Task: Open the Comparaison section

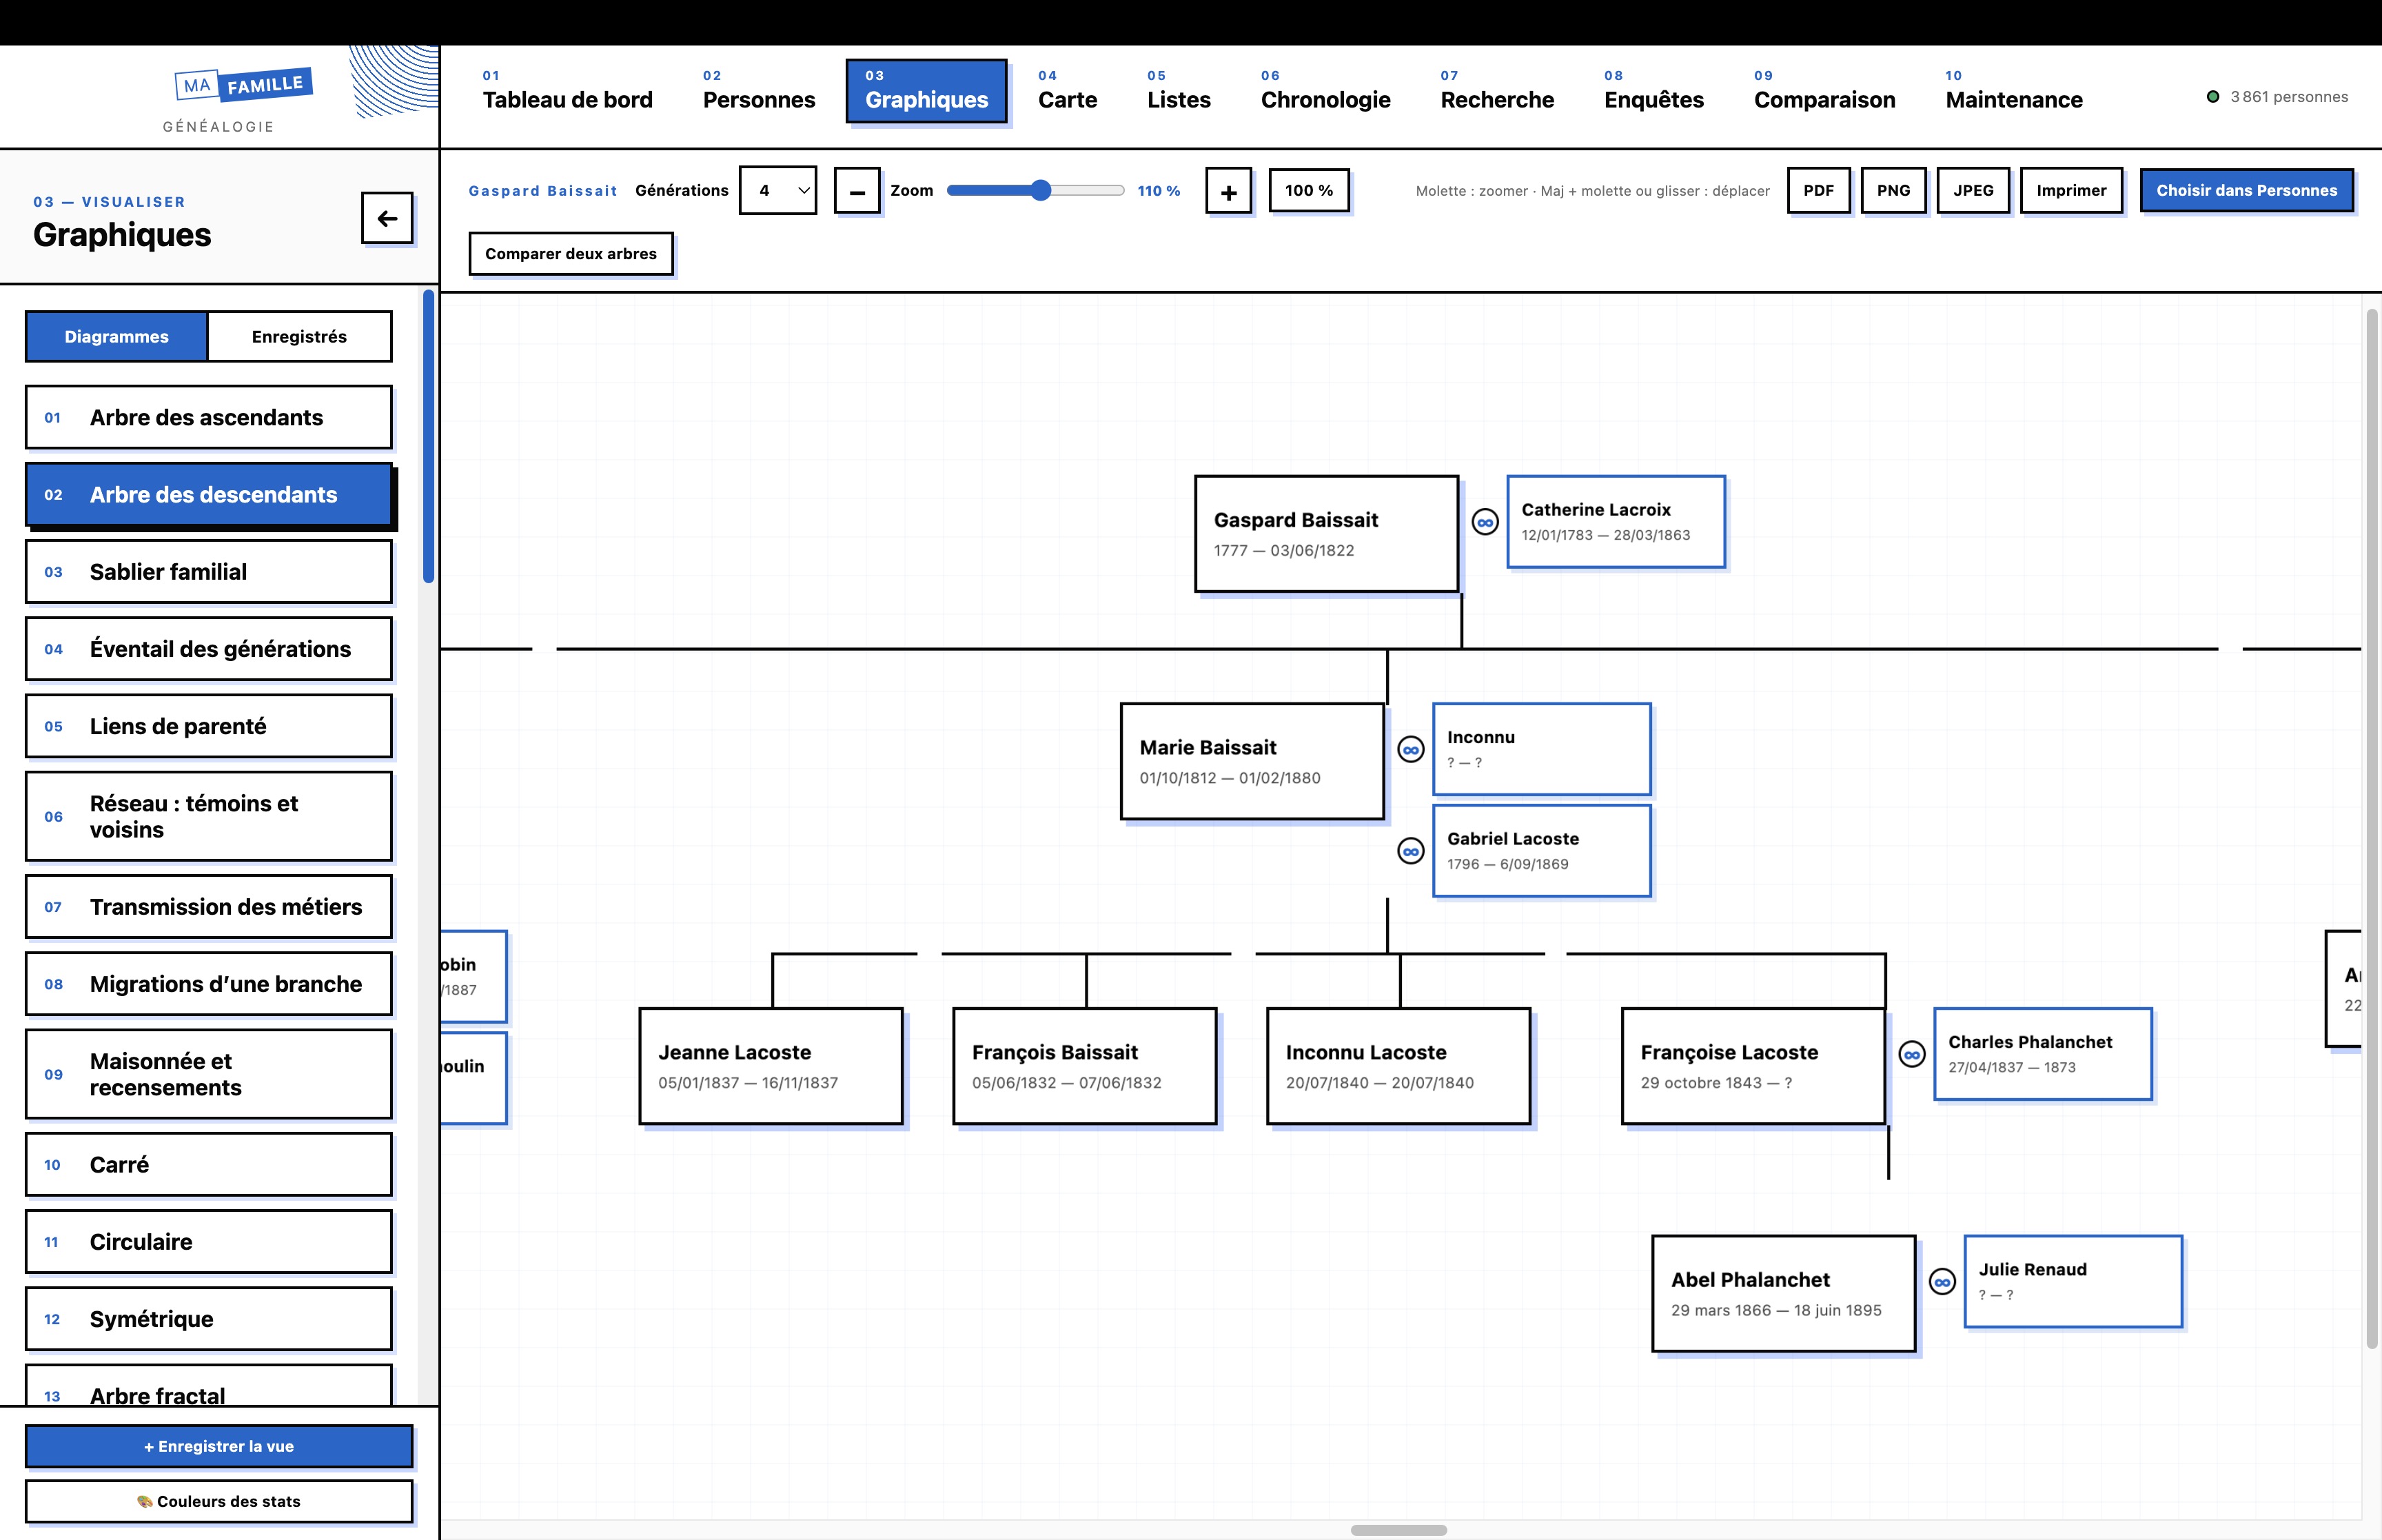Action: click(x=1824, y=91)
